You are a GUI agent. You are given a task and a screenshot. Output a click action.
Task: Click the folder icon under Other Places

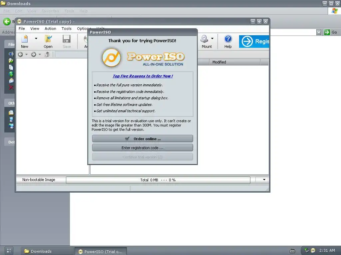click(11, 113)
